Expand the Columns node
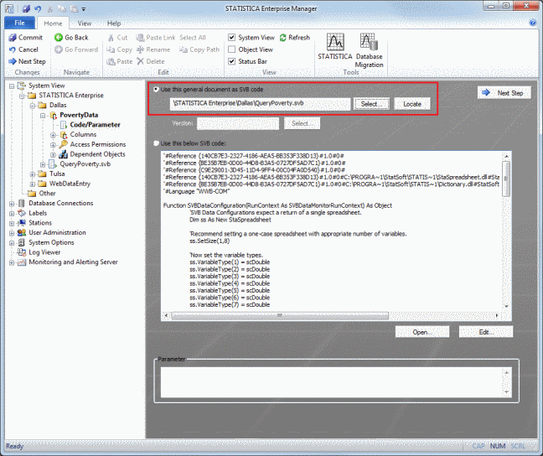 coord(53,135)
